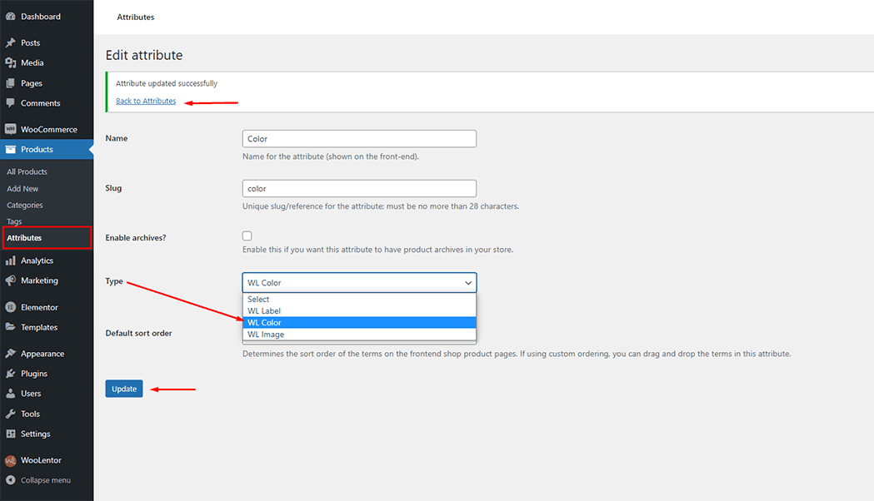
Task: Open Media via its sidebar icon
Action: coord(10,63)
